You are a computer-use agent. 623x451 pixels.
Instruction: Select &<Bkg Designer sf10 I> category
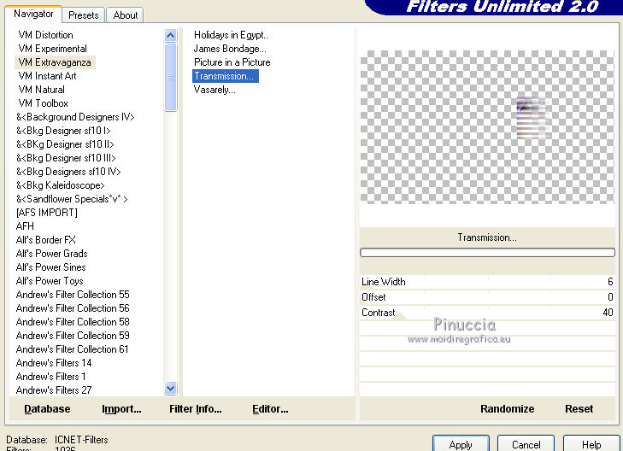(63, 131)
